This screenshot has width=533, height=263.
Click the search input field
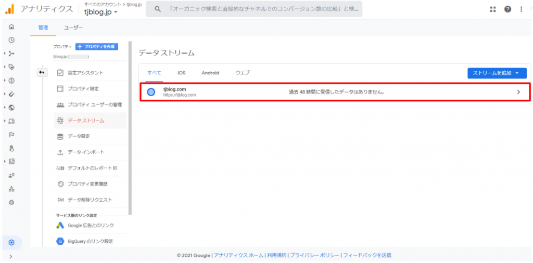coord(254,9)
